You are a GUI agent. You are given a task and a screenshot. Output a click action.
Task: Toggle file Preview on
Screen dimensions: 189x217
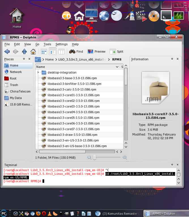96,51
